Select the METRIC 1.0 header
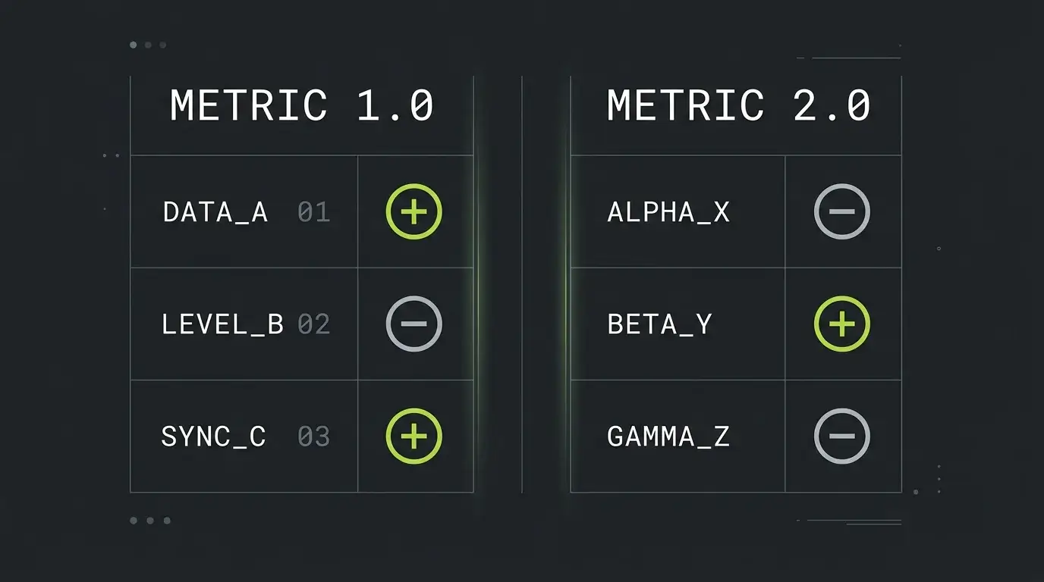 (302, 106)
